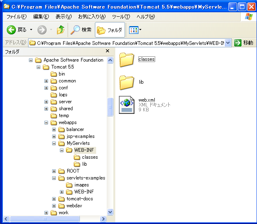Open the 検索 search pane
Image resolution: width=257 pixels, height=224 pixels.
point(81,30)
